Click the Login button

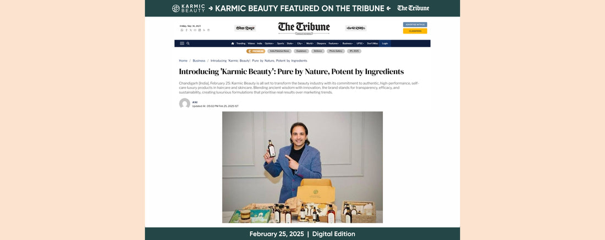click(x=384, y=43)
